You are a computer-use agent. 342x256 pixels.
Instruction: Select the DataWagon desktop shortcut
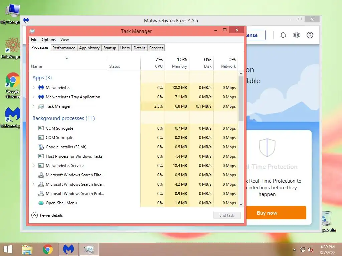click(11, 48)
